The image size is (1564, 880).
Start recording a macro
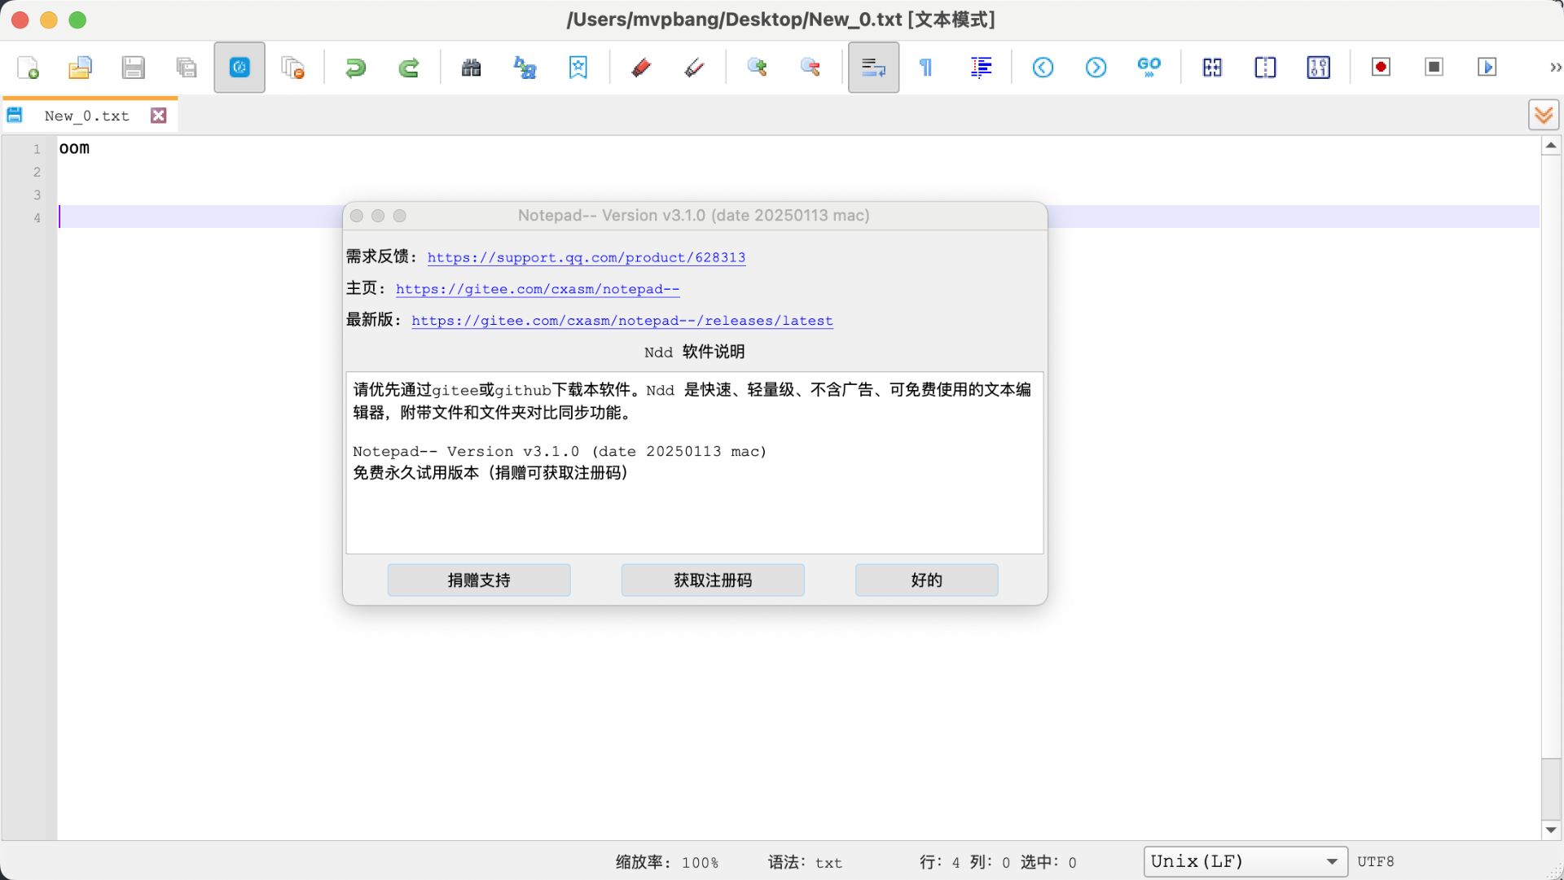click(1380, 68)
